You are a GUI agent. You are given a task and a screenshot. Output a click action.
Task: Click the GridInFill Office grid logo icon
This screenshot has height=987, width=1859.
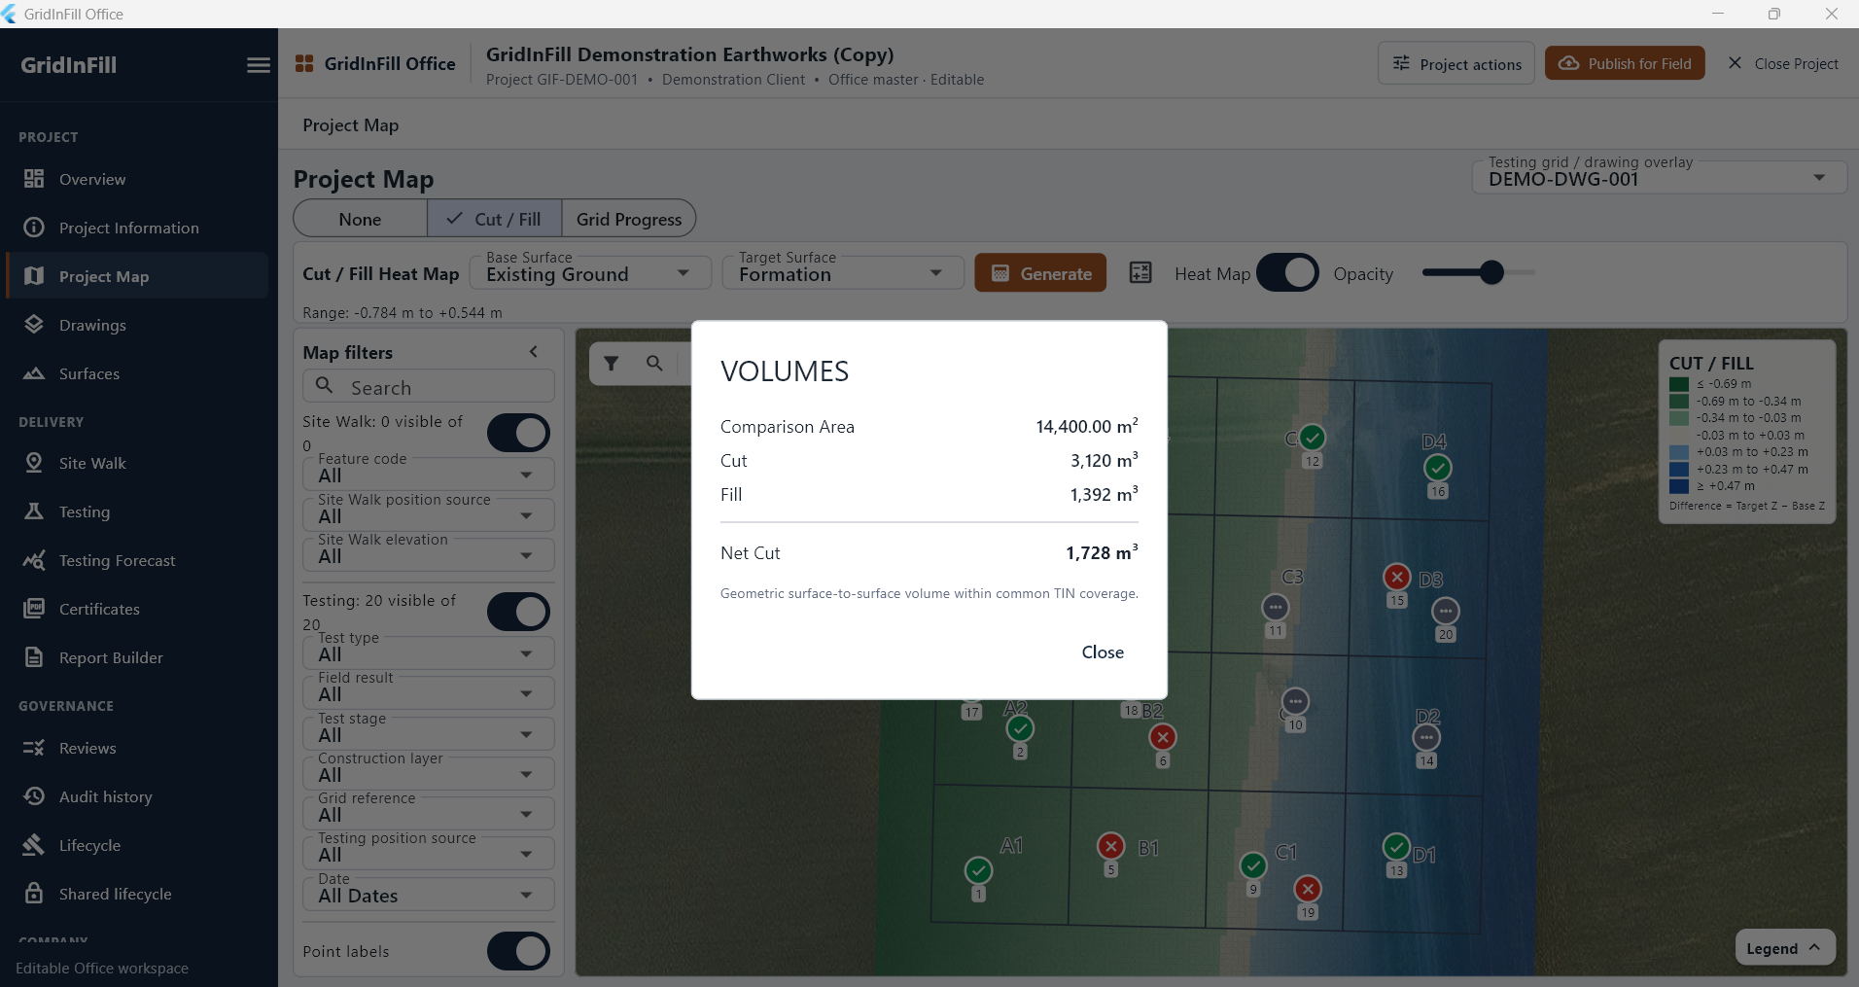tap(304, 63)
